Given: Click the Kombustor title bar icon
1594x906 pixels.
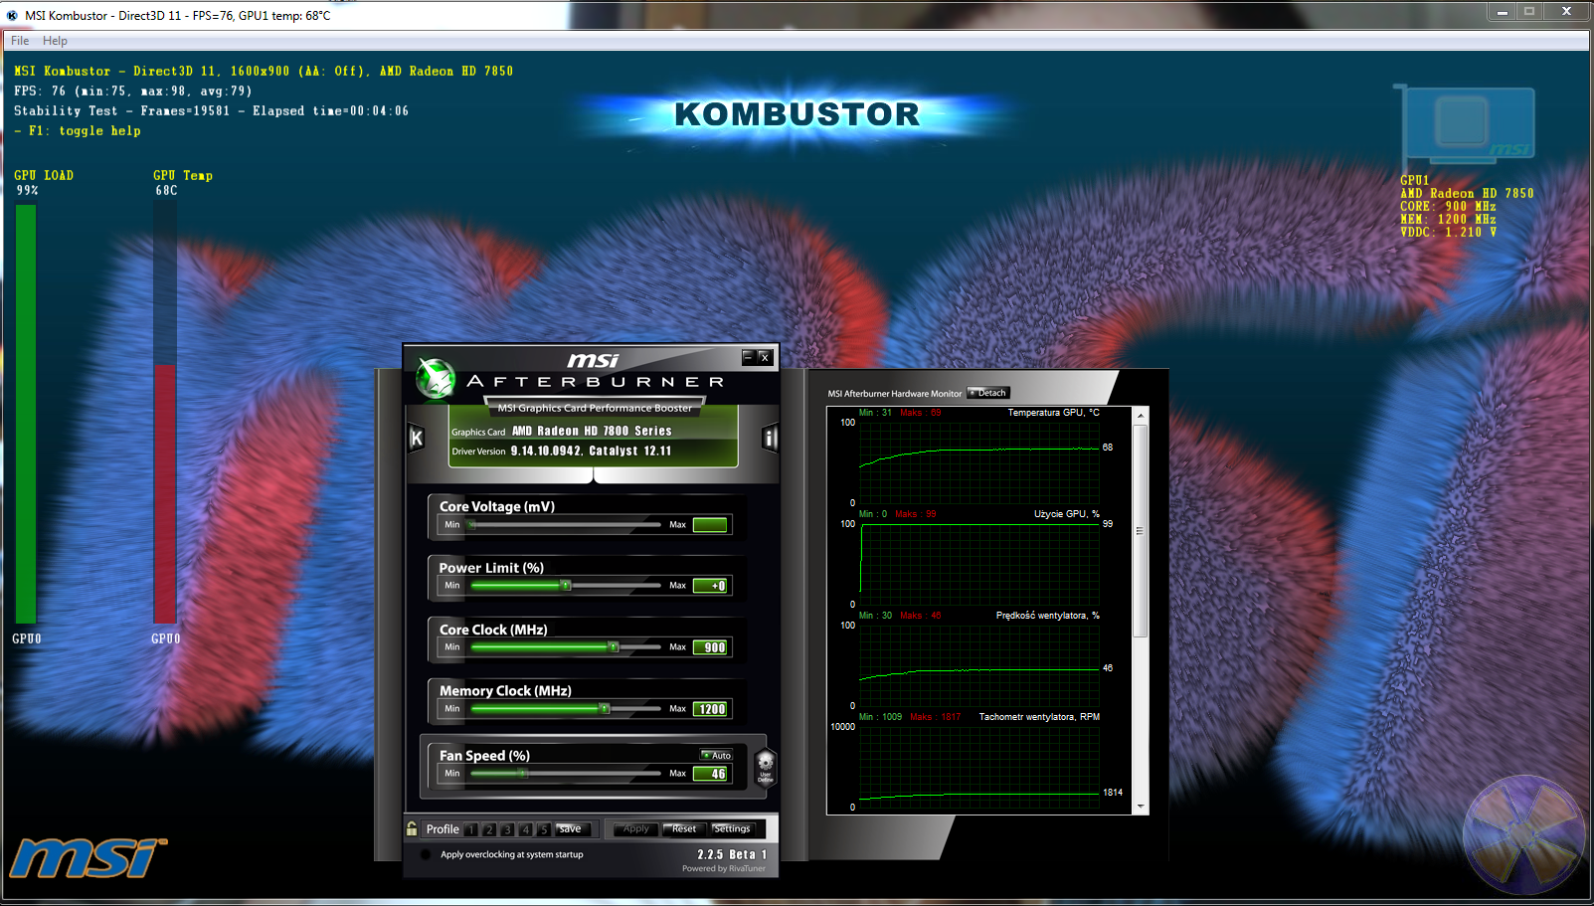Looking at the screenshot, I should coord(12,15).
